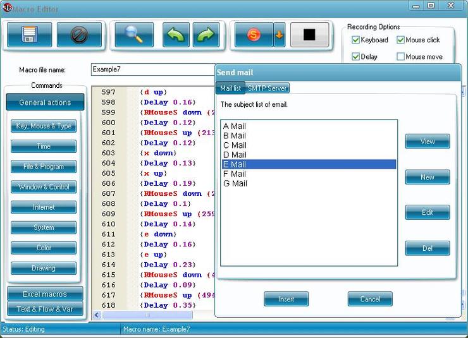The image size is (468, 338).
Task: Click the black square stop icon
Action: [x=309, y=35]
